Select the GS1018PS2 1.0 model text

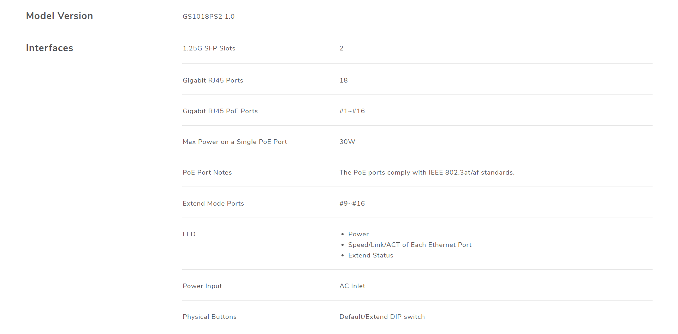click(x=209, y=17)
